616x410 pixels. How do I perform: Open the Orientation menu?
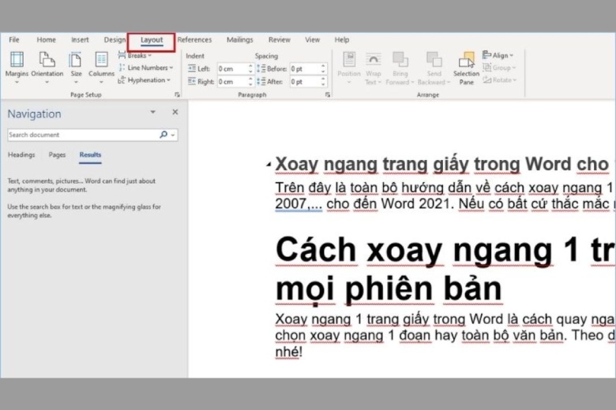pos(47,67)
